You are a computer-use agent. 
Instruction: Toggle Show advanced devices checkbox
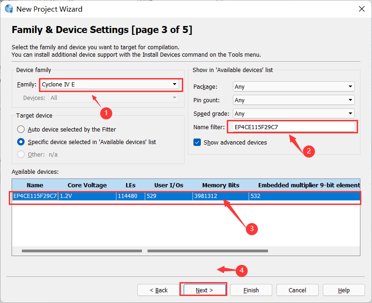pos(197,142)
